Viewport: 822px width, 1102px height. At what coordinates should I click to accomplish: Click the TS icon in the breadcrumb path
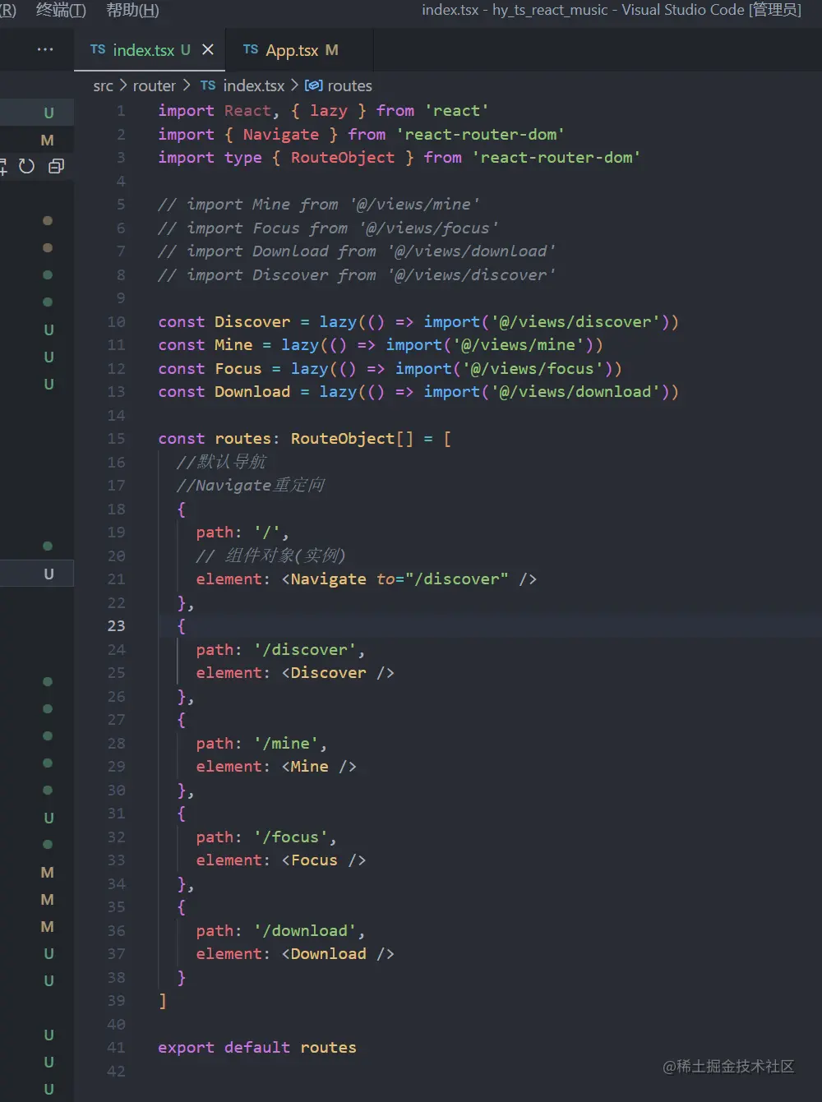pyautogui.click(x=208, y=86)
